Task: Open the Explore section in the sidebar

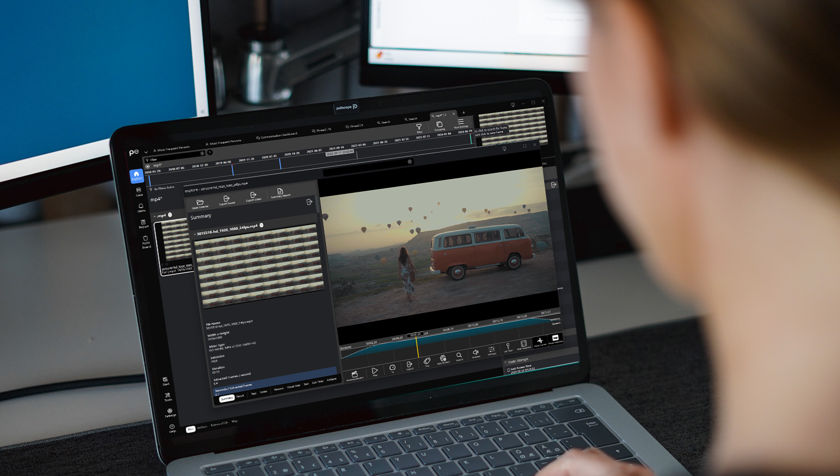Action: [136, 176]
